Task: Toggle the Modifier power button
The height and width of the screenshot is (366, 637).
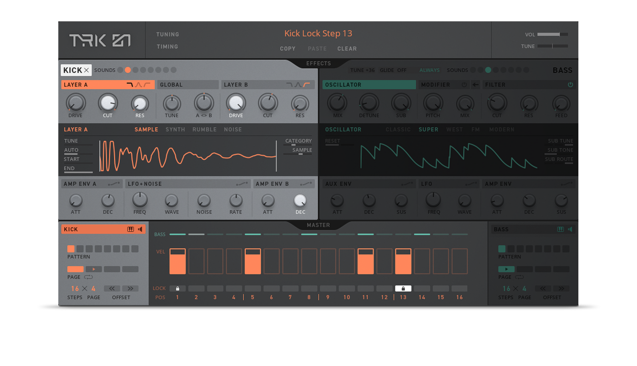Action: click(x=465, y=85)
